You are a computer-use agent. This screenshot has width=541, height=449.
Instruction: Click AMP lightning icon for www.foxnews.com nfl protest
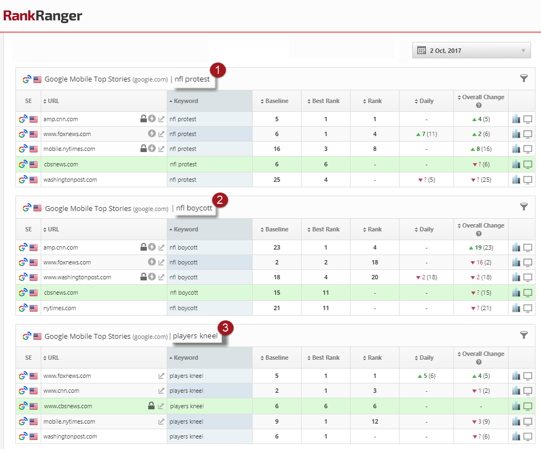click(x=152, y=134)
